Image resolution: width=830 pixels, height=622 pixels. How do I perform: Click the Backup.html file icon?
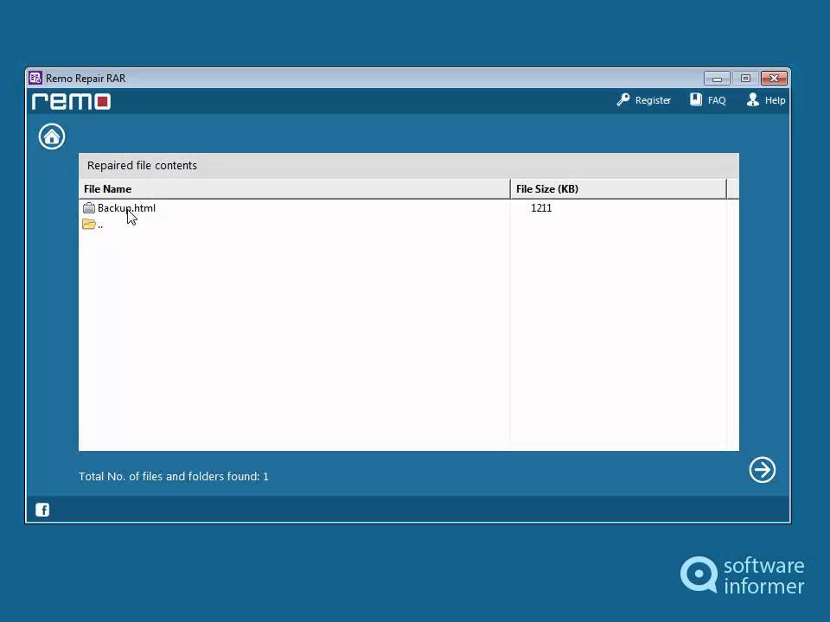(x=89, y=208)
